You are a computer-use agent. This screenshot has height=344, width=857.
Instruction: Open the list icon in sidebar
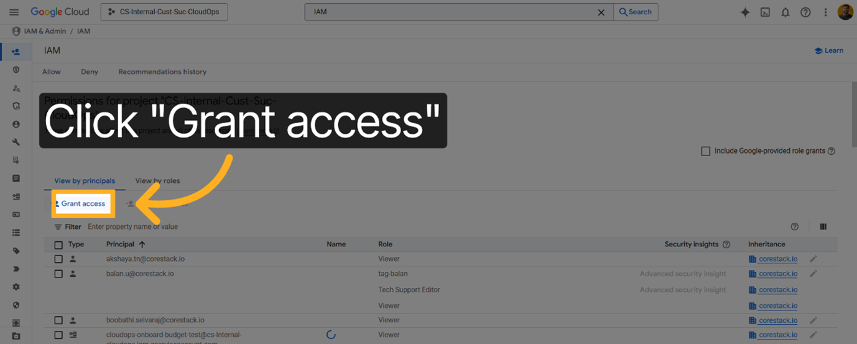[16, 233]
